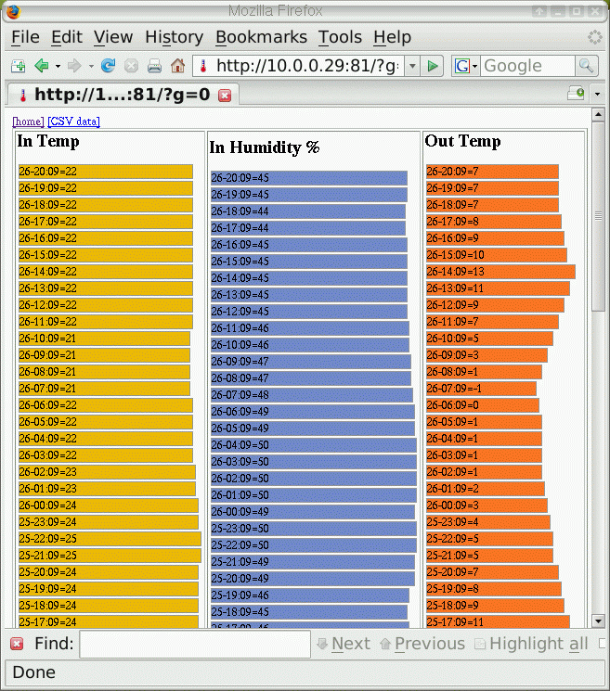The height and width of the screenshot is (691, 610).
Task: Open the back history dropdown arrow
Action: click(58, 66)
